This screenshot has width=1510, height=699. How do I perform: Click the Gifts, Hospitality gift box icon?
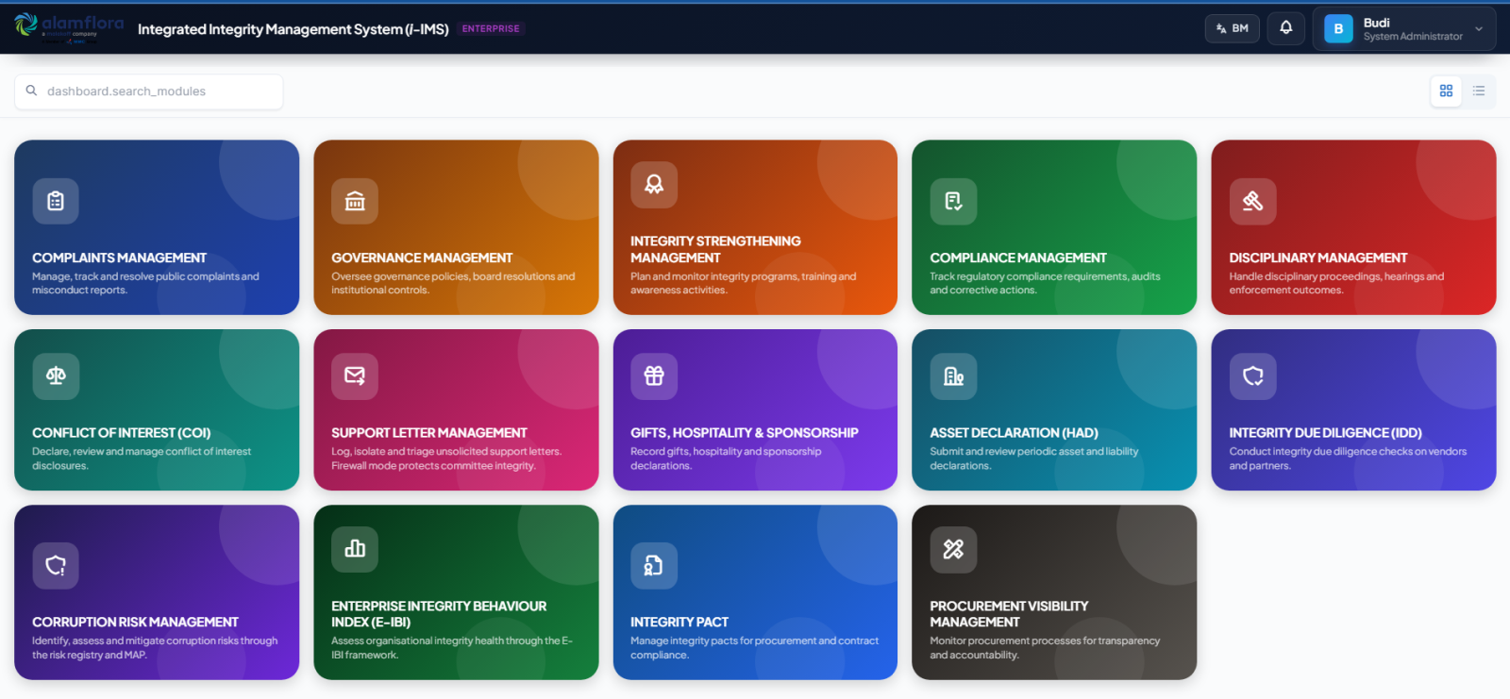coord(654,376)
